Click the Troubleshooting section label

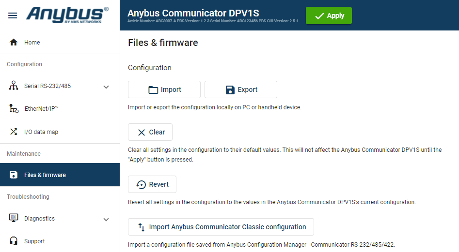click(28, 197)
